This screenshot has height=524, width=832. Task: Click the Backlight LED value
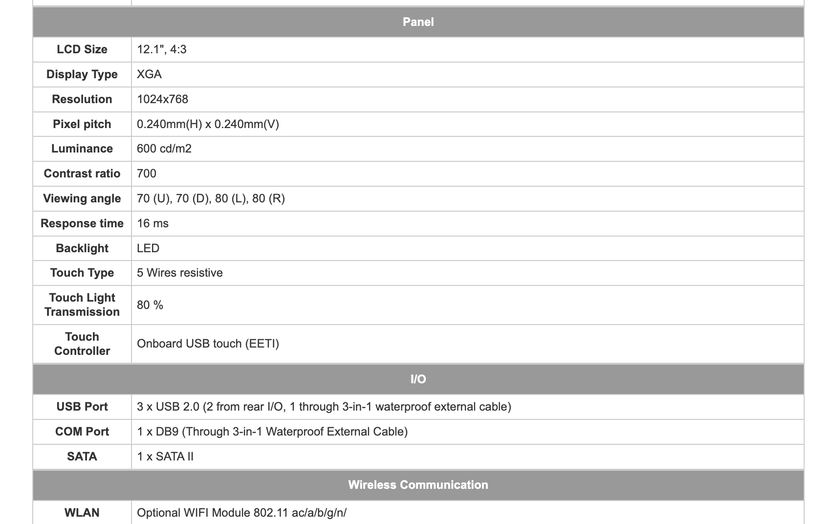pyautogui.click(x=148, y=248)
